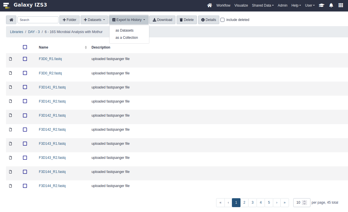Click the per page number stepper
Image resolution: width=348 pixels, height=212 pixels.
click(304, 203)
